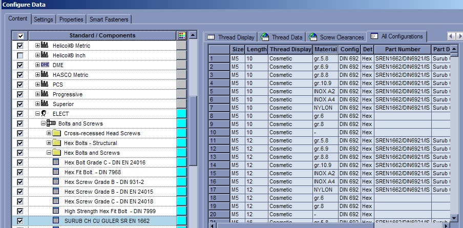Click the Length column header

[x=257, y=49]
